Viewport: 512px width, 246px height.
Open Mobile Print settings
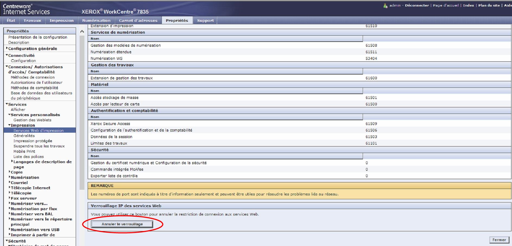(24, 151)
